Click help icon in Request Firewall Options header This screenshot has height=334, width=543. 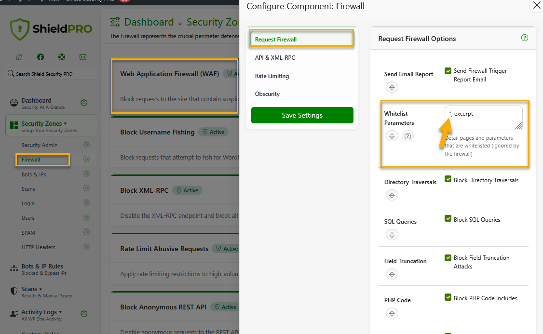click(x=525, y=38)
